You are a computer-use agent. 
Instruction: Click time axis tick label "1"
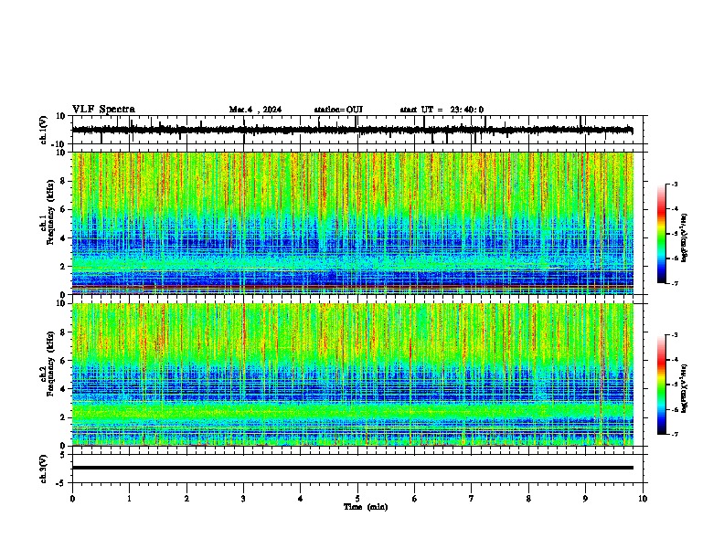tap(129, 499)
